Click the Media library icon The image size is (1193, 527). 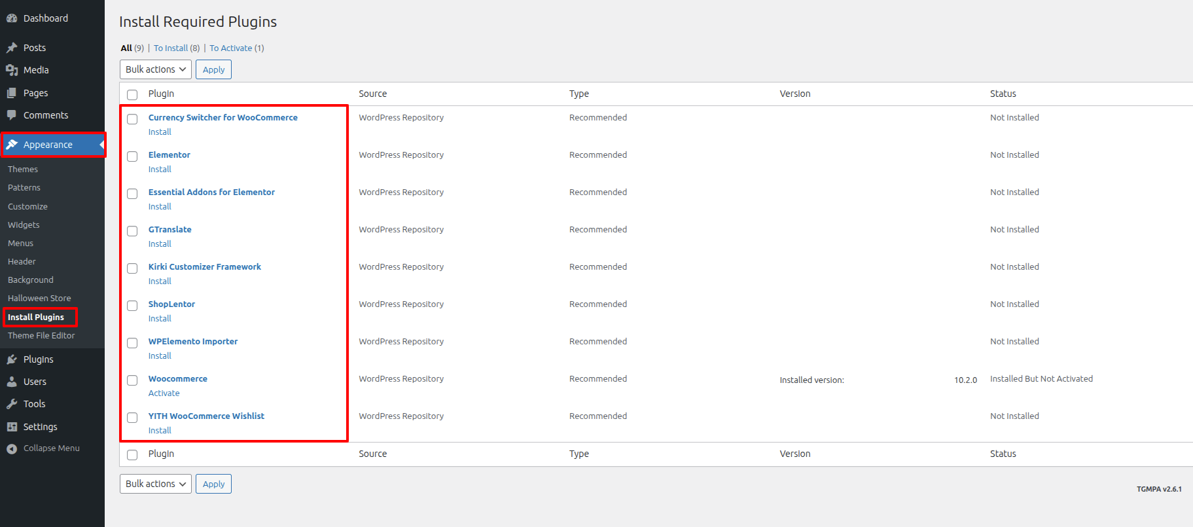point(12,70)
